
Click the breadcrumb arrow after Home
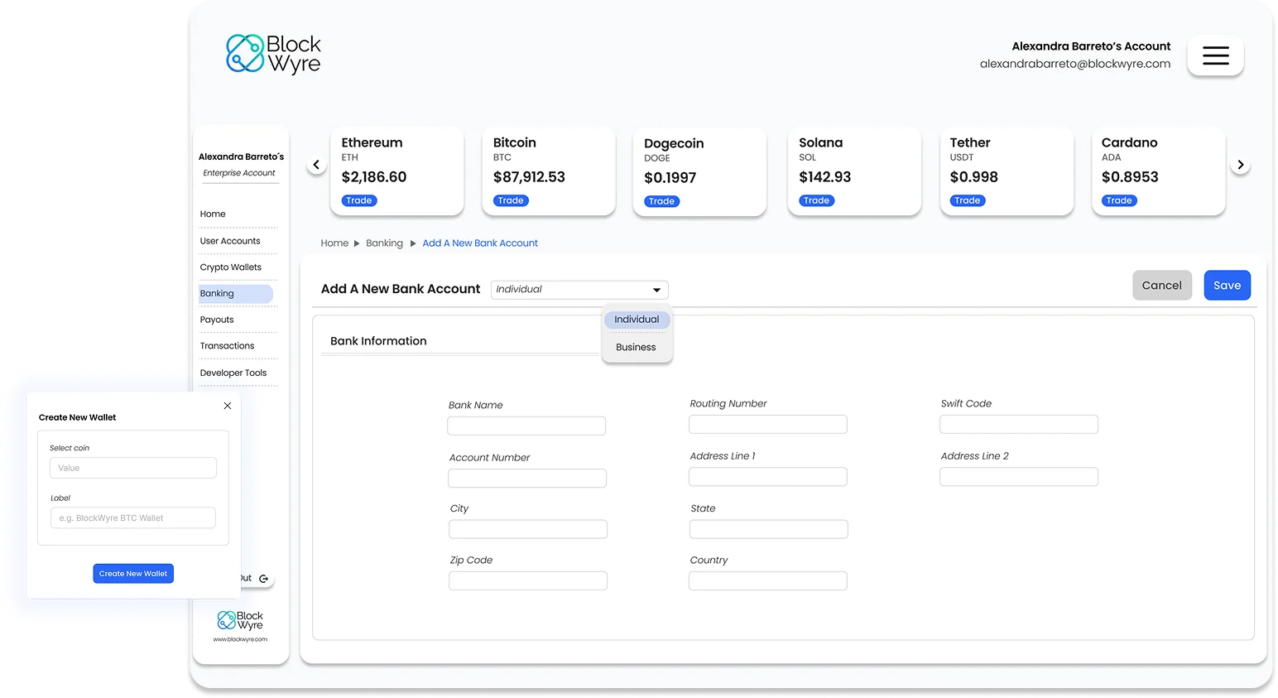click(x=357, y=243)
